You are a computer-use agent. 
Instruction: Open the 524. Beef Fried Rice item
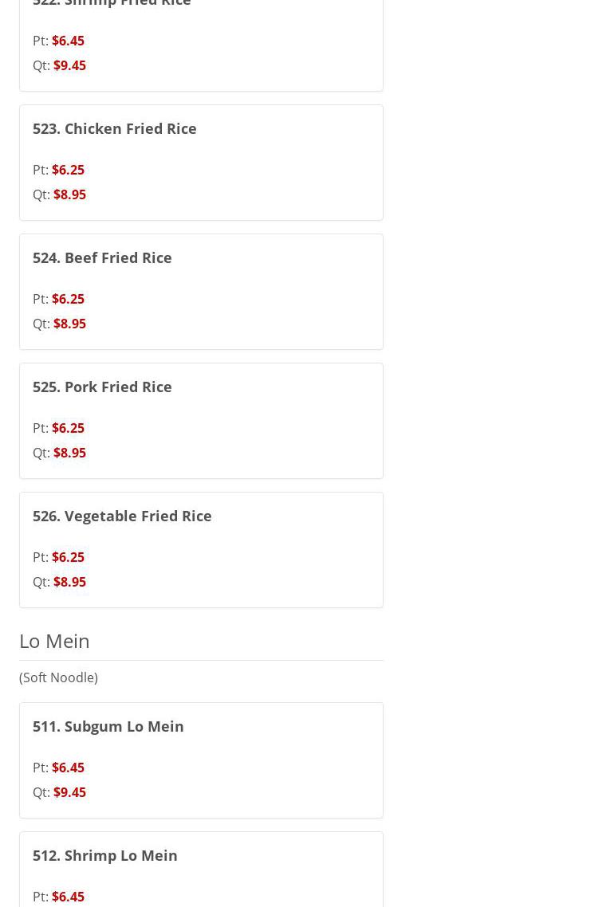click(x=102, y=257)
